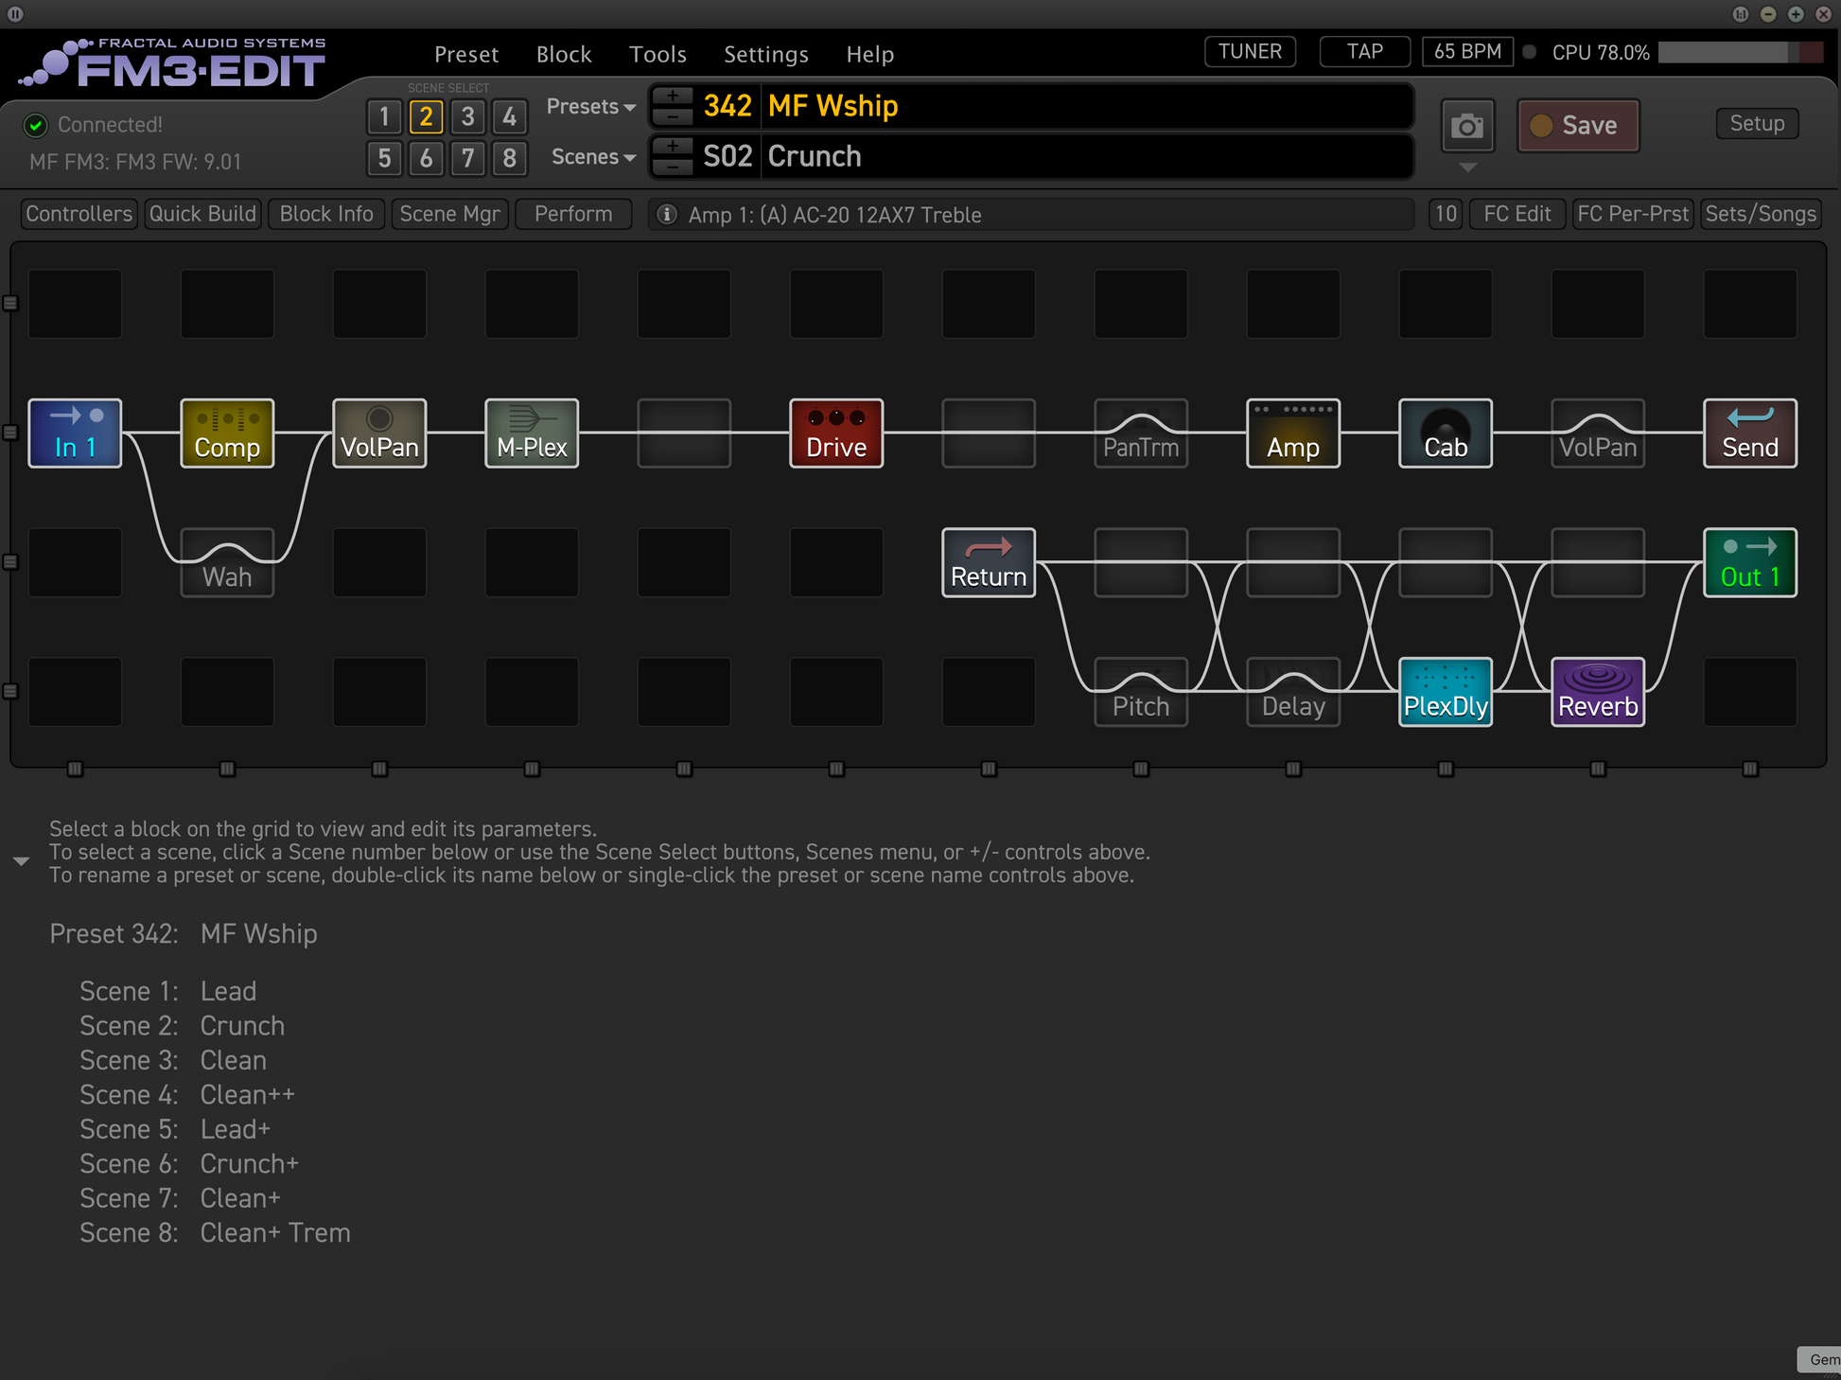
Task: Click the Cab block icon
Action: 1445,433
